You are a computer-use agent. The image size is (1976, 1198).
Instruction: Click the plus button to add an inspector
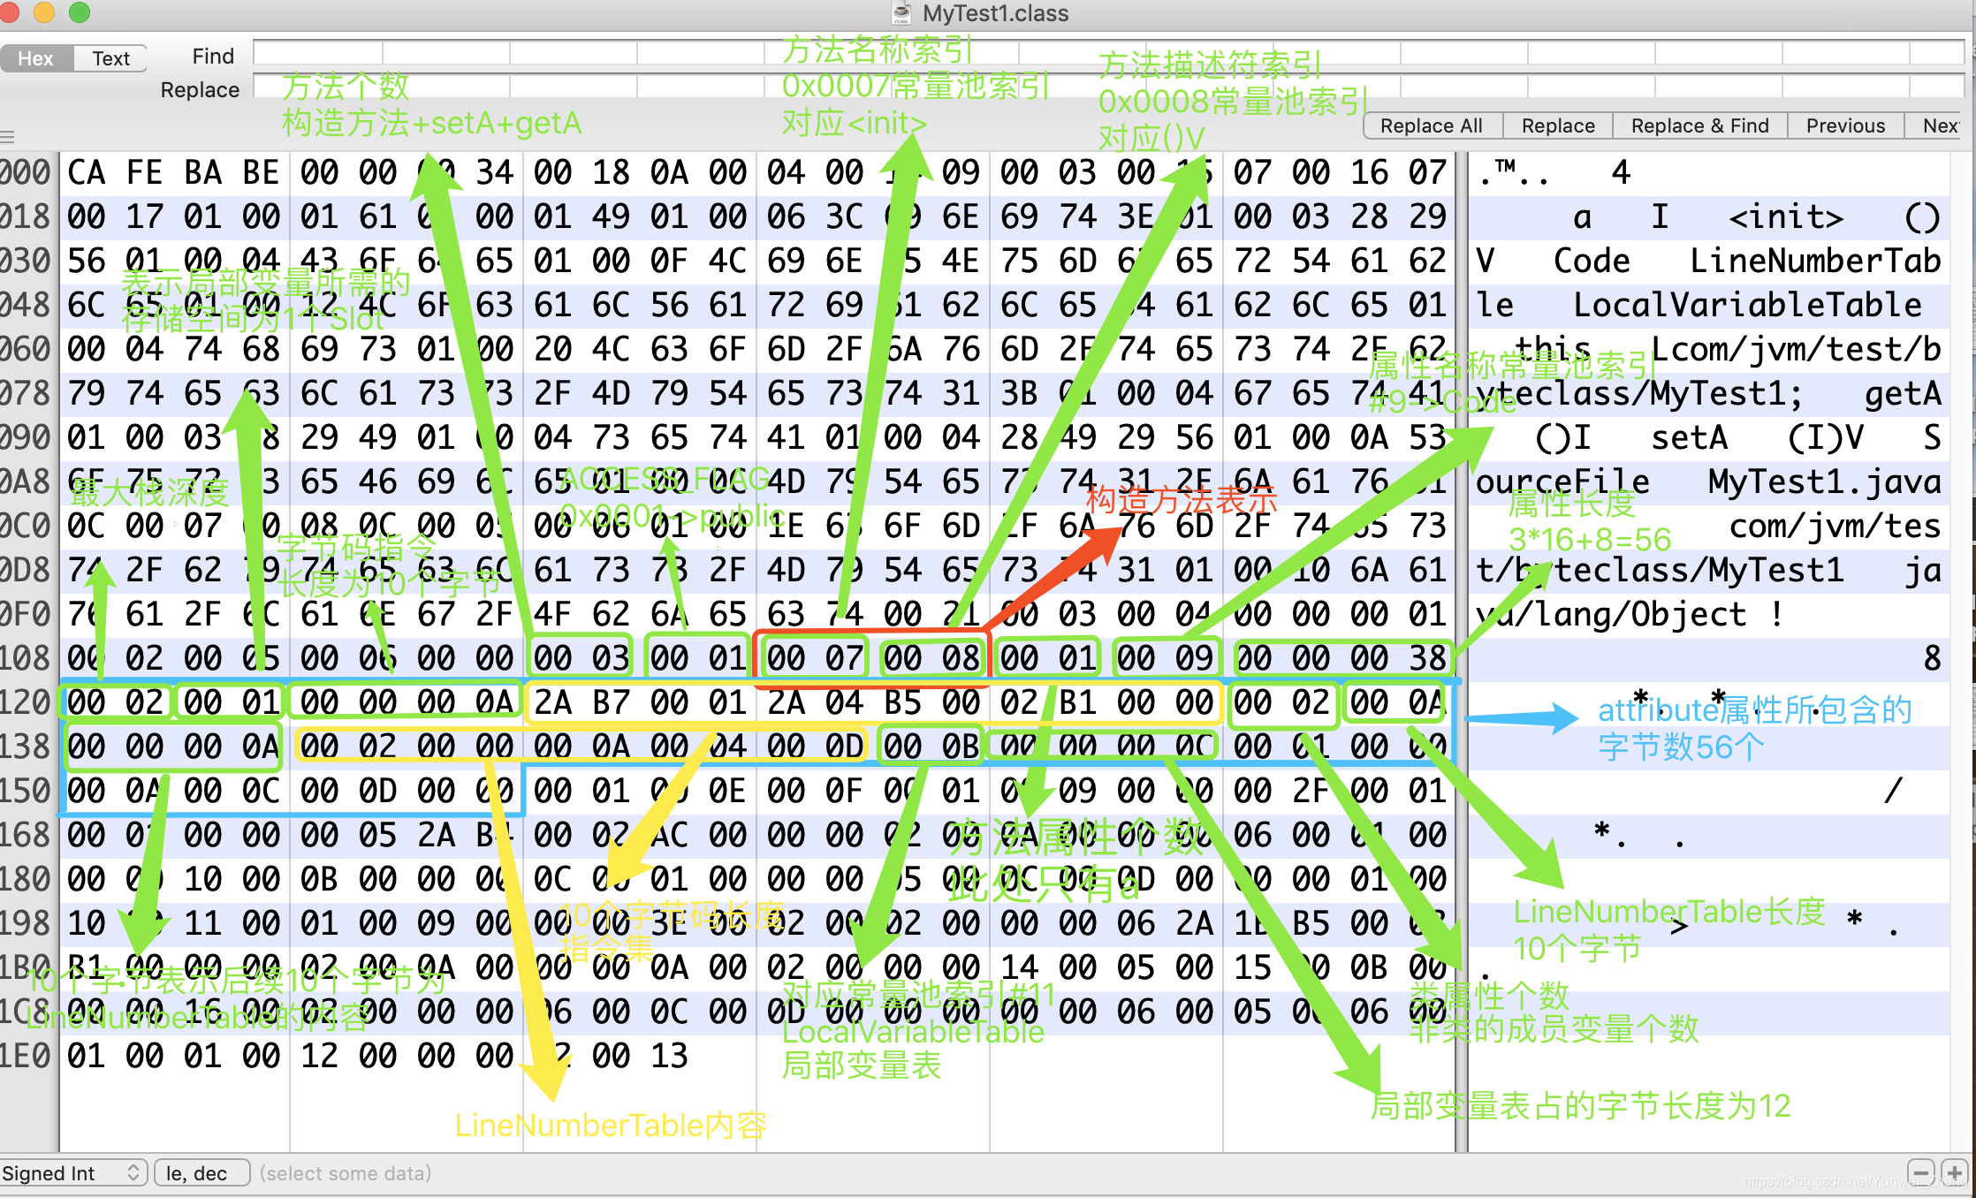1954,1173
